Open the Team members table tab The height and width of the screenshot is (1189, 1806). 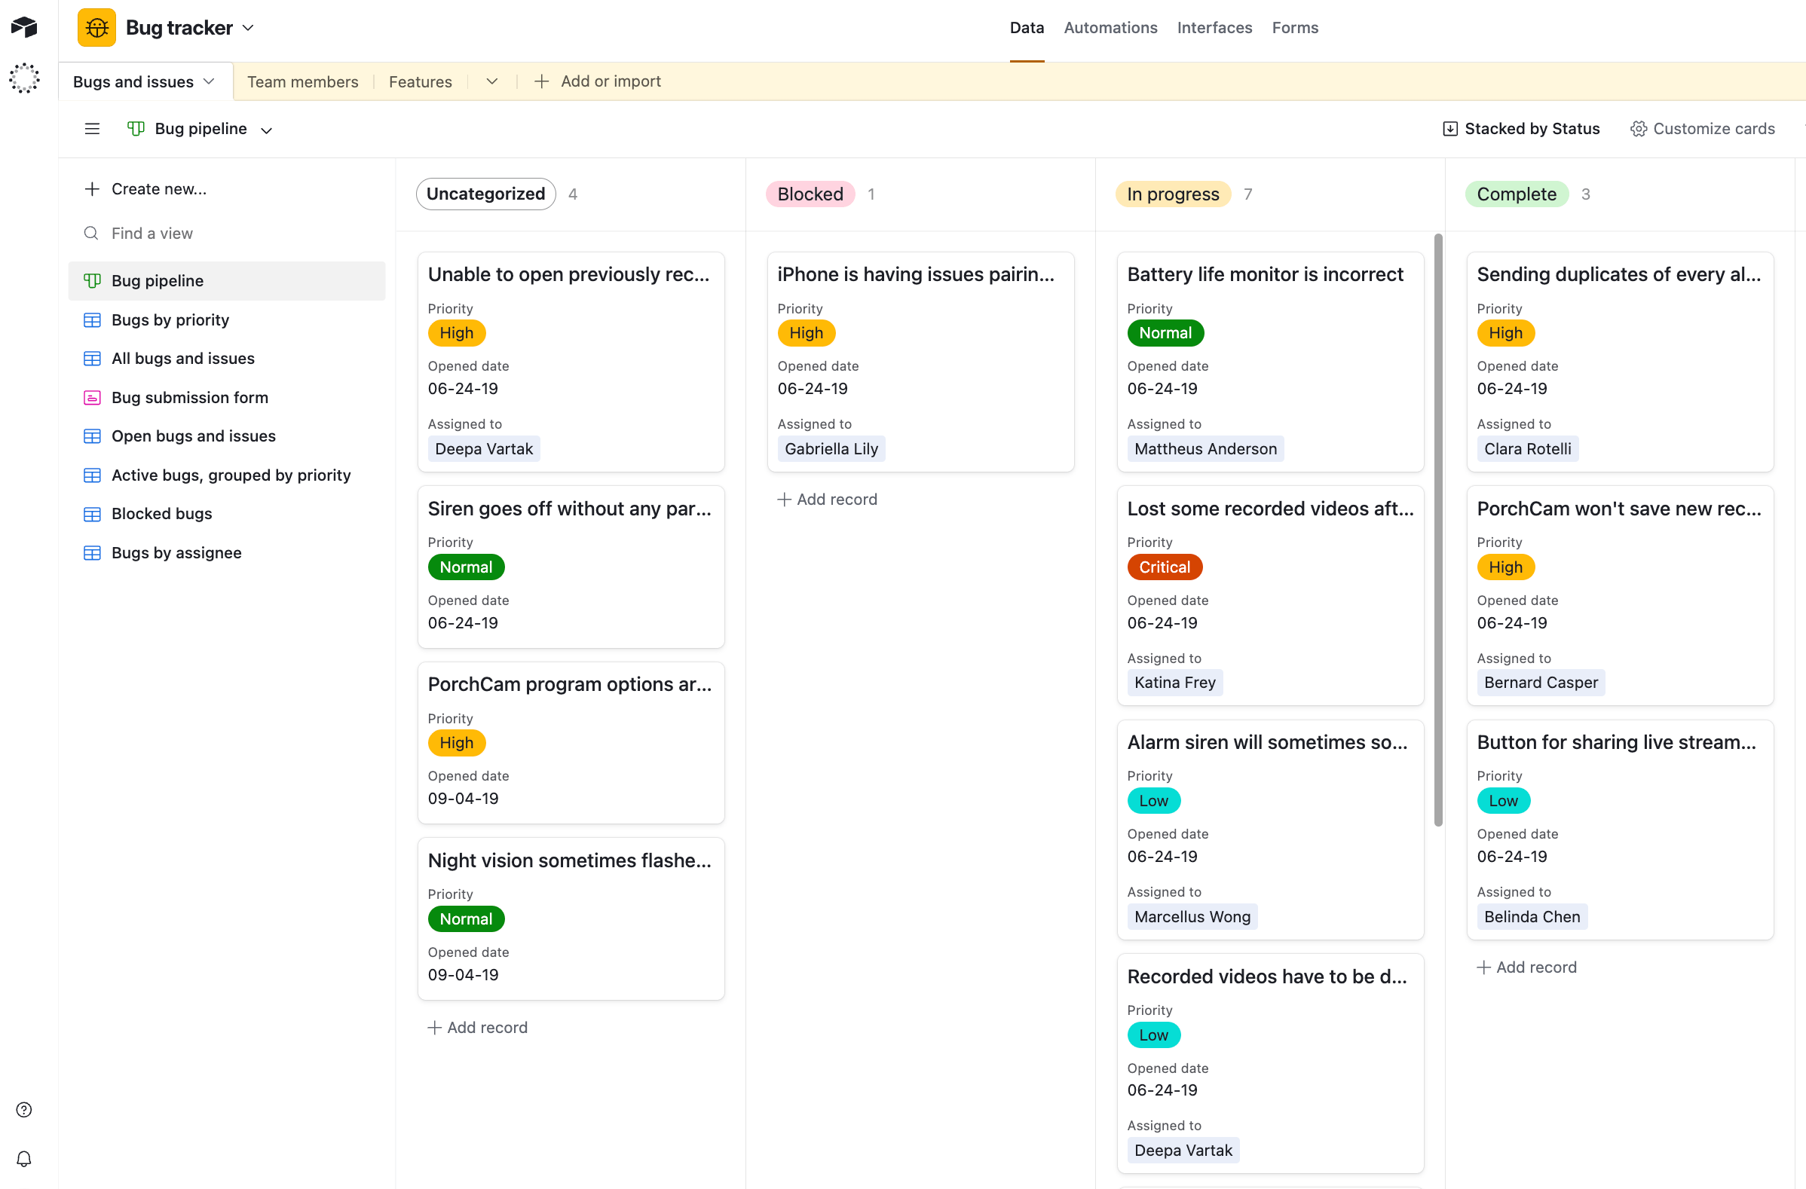pyautogui.click(x=302, y=81)
